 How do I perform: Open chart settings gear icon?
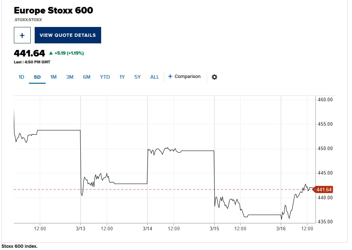214,77
